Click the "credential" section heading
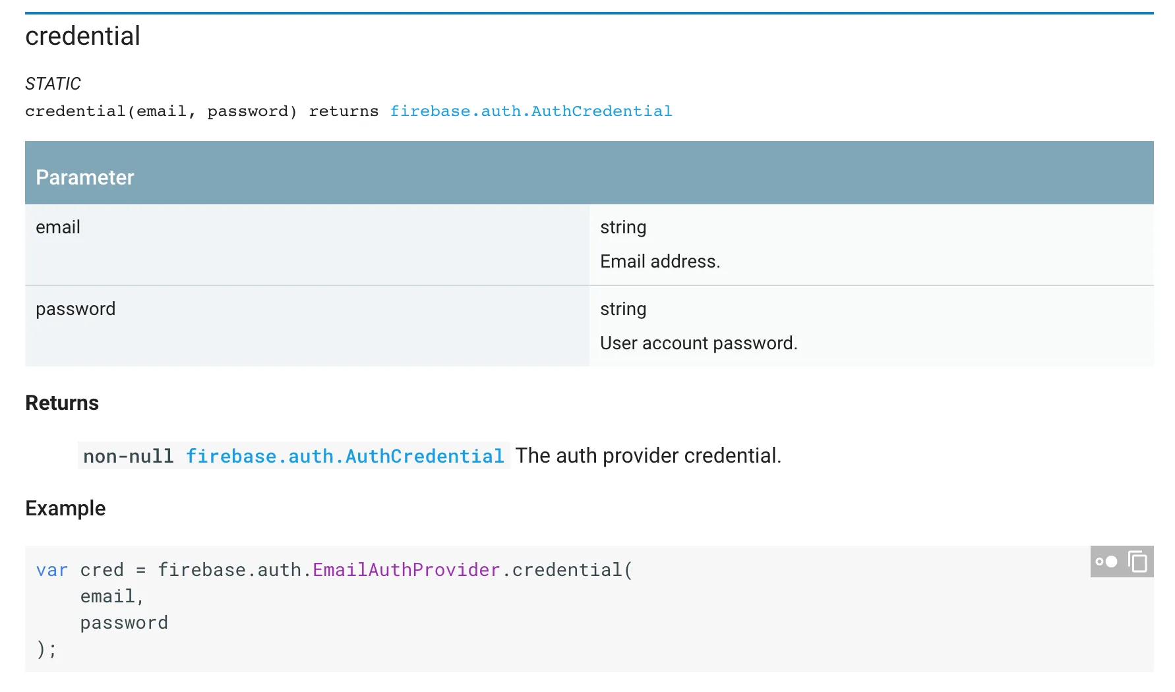Image resolution: width=1175 pixels, height=692 pixels. (x=82, y=36)
